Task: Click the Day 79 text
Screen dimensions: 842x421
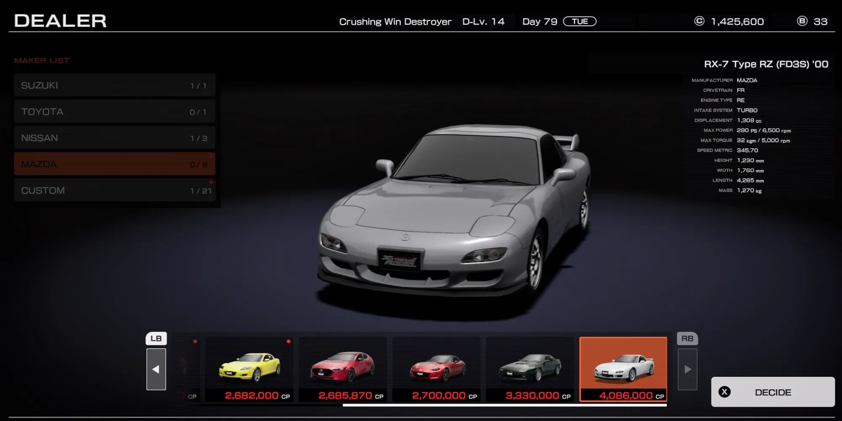Action: [540, 21]
